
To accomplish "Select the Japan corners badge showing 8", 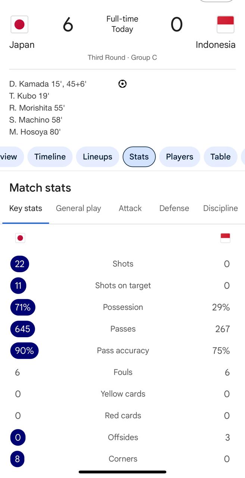I will (x=17, y=459).
